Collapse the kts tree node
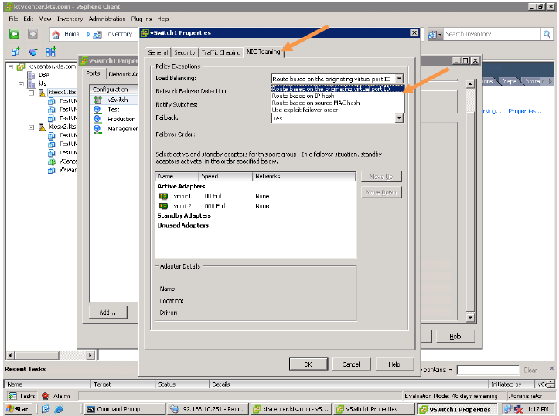Viewport: 559px width, 416px height. coord(21,83)
